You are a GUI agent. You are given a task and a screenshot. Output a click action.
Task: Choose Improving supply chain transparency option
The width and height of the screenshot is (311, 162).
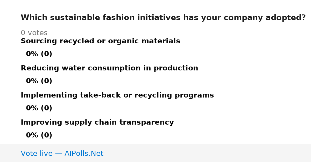tap(97, 123)
